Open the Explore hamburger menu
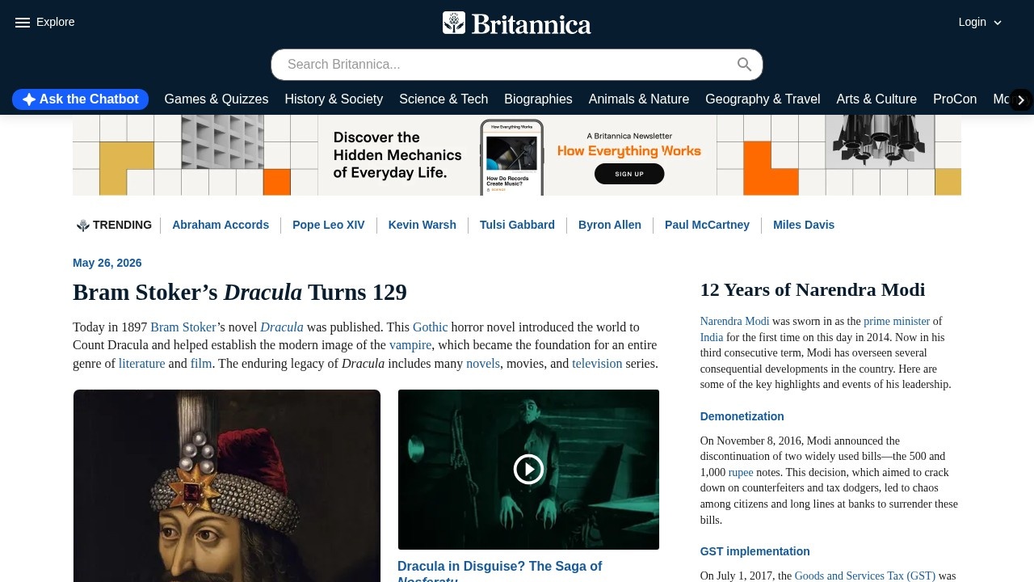 click(23, 23)
